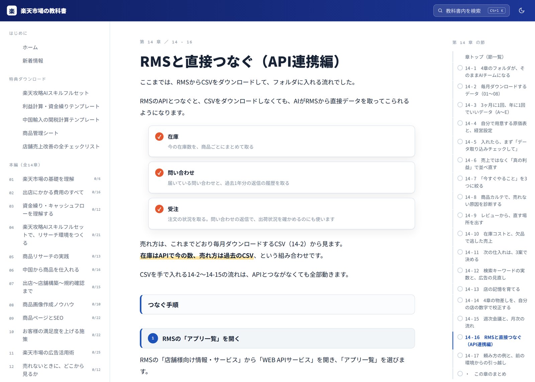Open section 14-6 売上ではなく「真の利益」で並べ直す

point(496,164)
